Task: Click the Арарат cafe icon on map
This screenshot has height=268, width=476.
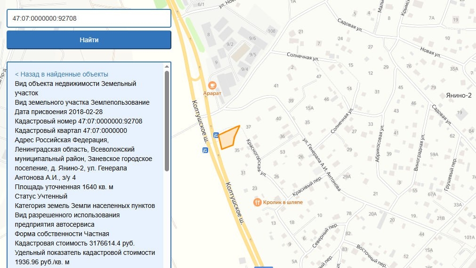Action: pyautogui.click(x=212, y=85)
